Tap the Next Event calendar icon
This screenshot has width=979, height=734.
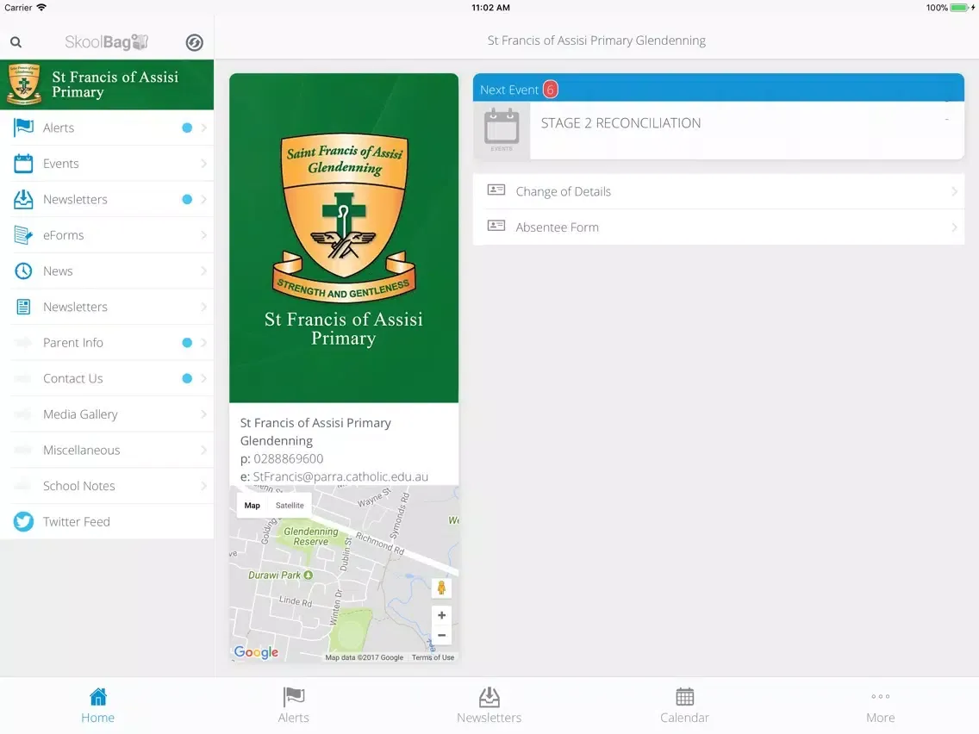click(x=502, y=129)
